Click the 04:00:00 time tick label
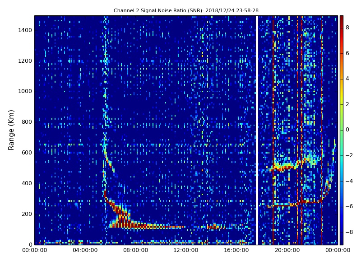Viewport: 361px width, 271px height. click(85, 250)
